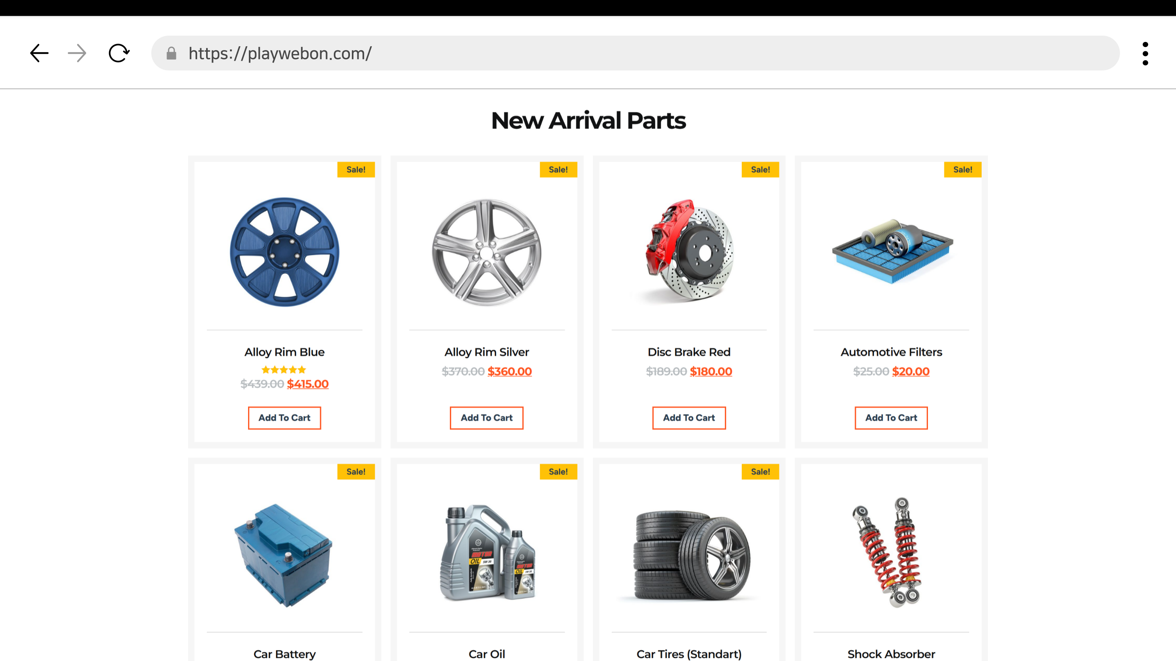
Task: Add Alloy Rim Silver to cart
Action: click(486, 418)
